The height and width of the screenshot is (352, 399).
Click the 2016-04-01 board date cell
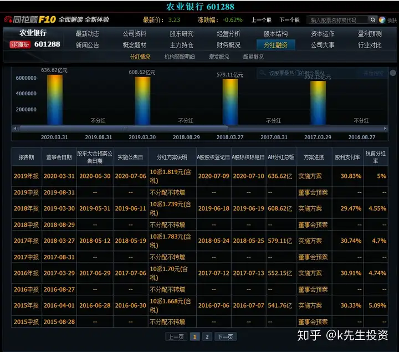tap(59, 305)
